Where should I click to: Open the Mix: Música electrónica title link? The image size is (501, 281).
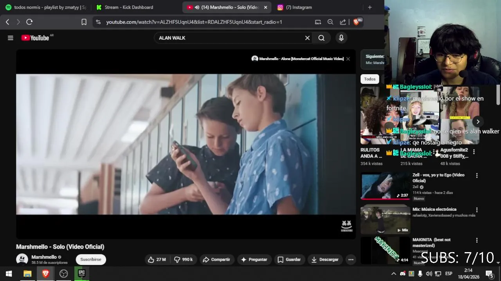[434, 210]
